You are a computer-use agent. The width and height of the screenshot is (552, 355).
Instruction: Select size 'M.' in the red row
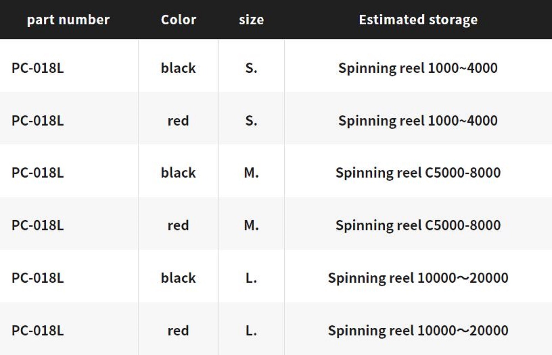coord(251,226)
